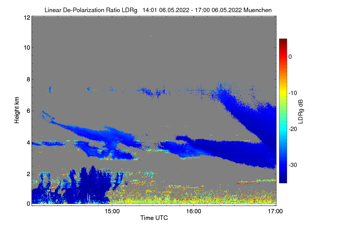Click the 15:00 time axis tick label
Image resolution: width=363 pixels, height=242 pixels.
click(x=112, y=211)
